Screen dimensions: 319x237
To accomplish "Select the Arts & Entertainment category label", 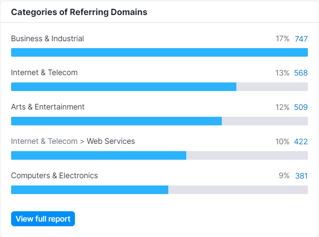I will pyautogui.click(x=48, y=107).
